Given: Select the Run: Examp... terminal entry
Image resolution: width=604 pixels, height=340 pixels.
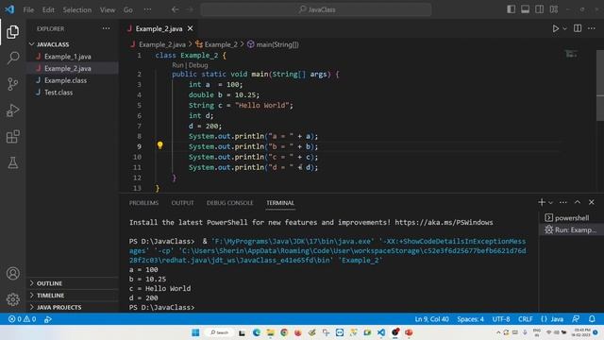Looking at the screenshot, I should click(x=572, y=229).
